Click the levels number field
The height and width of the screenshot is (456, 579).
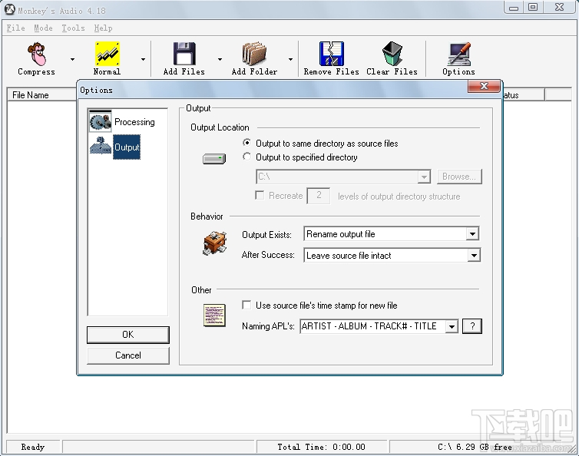319,195
